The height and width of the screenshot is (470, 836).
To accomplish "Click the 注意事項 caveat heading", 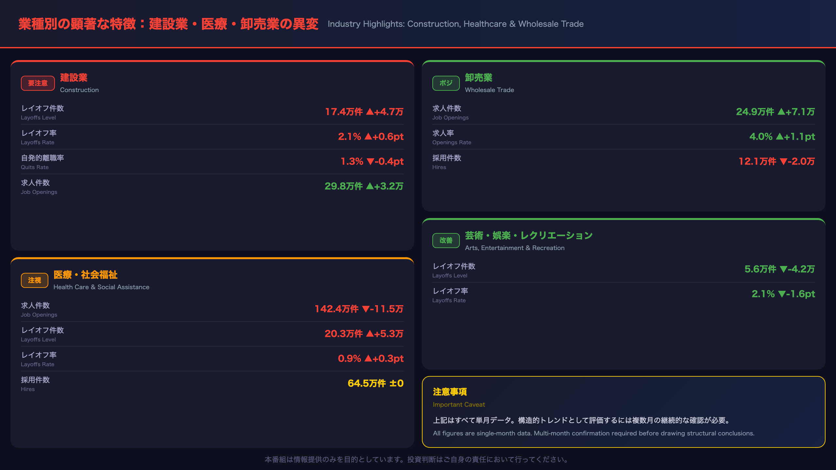I will 450,392.
